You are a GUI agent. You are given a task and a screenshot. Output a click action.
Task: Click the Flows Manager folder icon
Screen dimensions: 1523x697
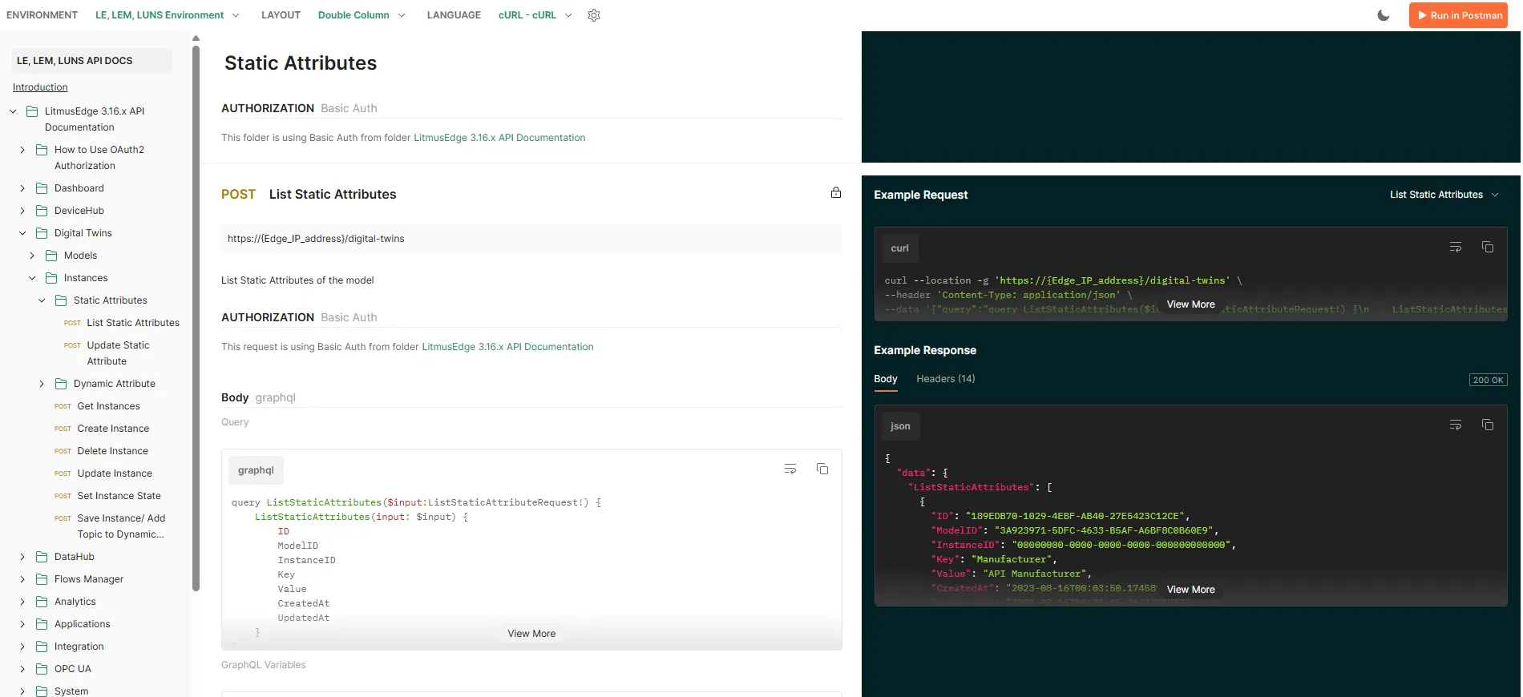[x=42, y=579]
